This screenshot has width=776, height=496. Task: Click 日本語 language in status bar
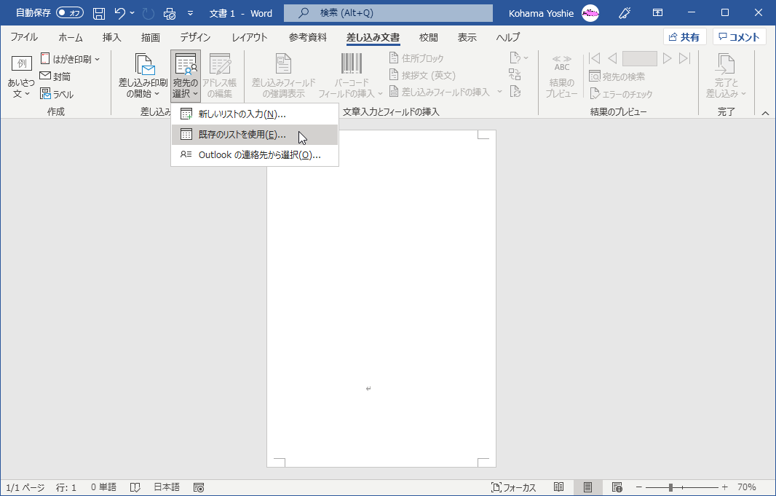(166, 487)
